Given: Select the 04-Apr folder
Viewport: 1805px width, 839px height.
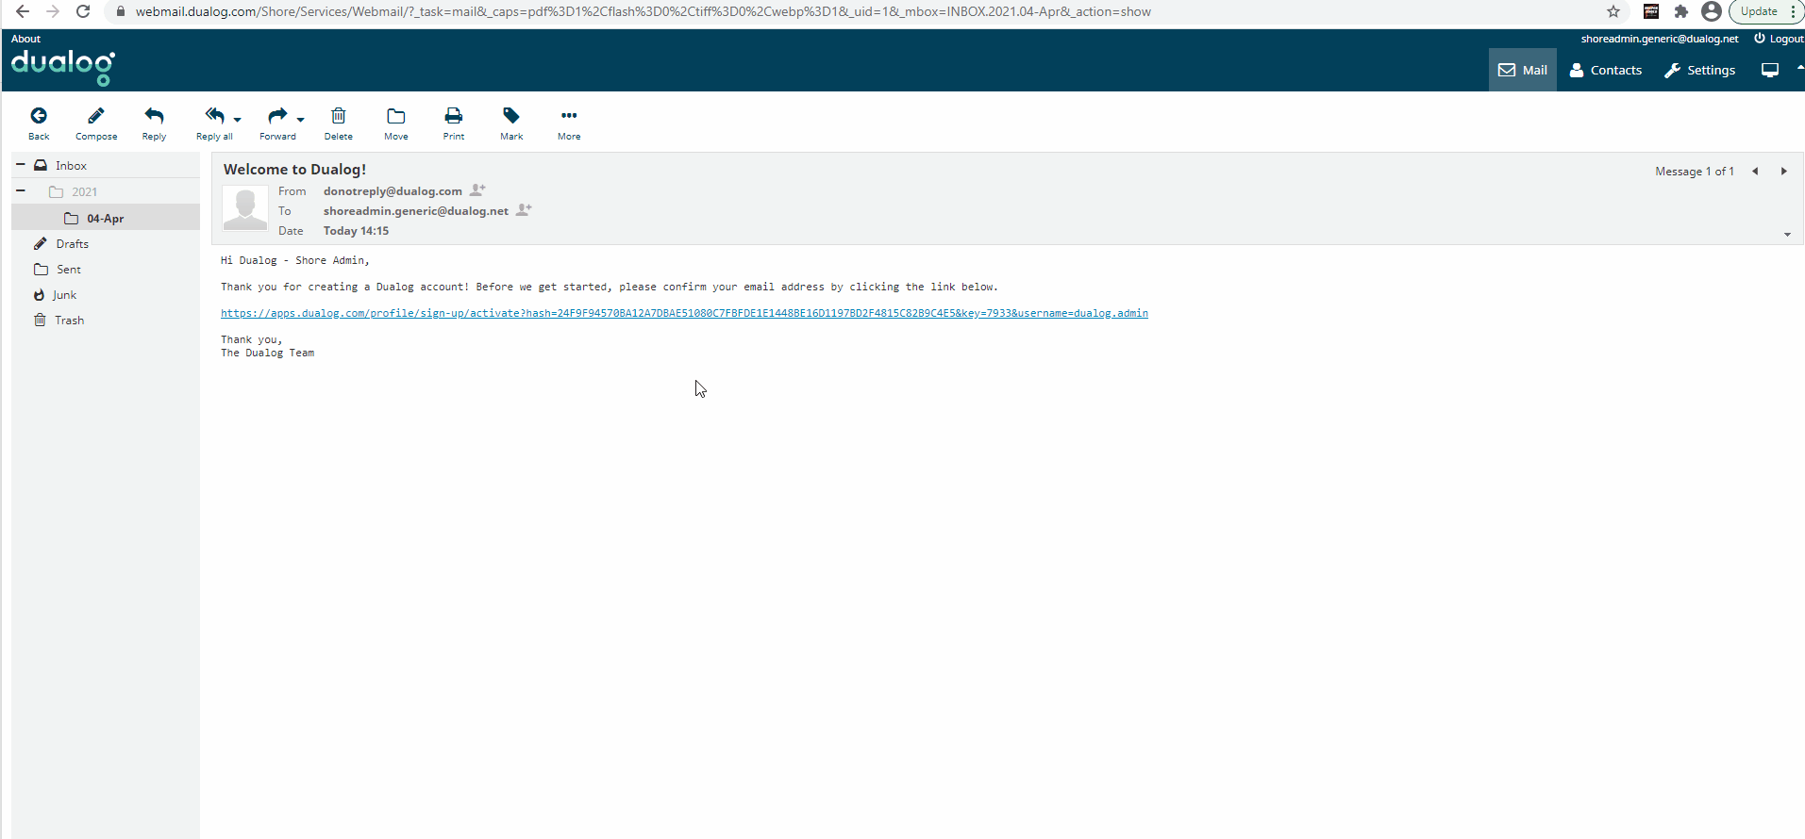Looking at the screenshot, I should click(x=106, y=218).
